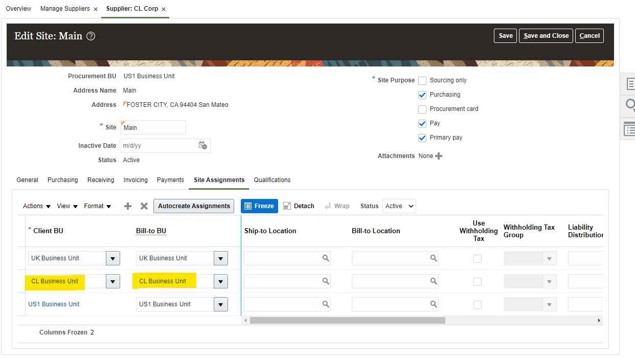Click the plus icon to add attachments

tap(439, 156)
